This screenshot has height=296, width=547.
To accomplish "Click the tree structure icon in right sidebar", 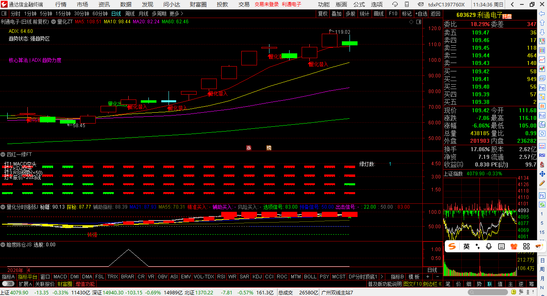I will [542, 97].
